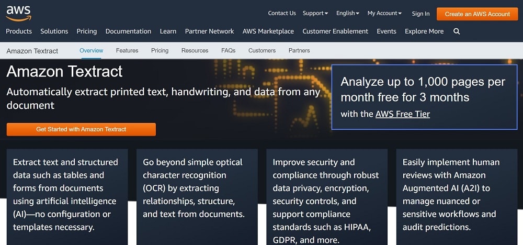Open the Solutions menu
This screenshot has height=245, width=523.
(x=54, y=31)
